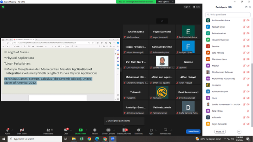Select the PDF tab in shared browser

click(24, 39)
